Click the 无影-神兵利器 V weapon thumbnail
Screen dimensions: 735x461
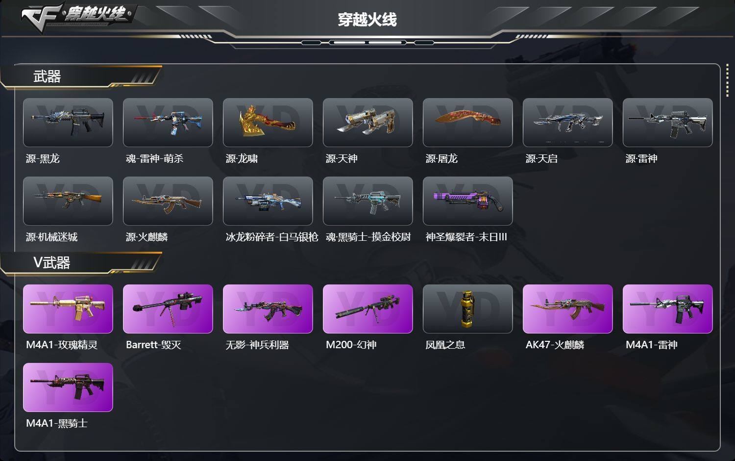coord(268,309)
